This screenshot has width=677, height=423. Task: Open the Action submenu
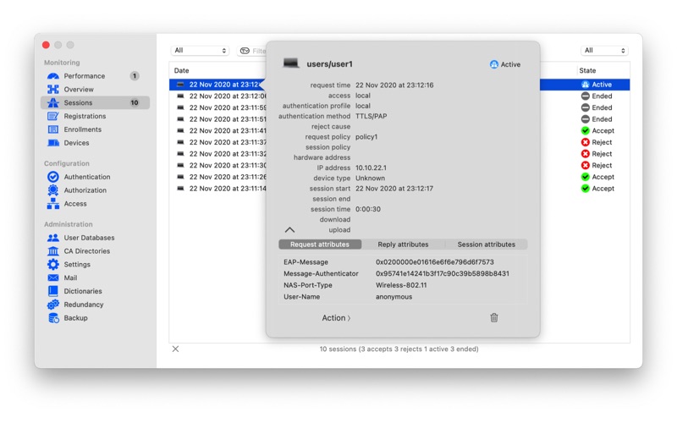pyautogui.click(x=336, y=318)
